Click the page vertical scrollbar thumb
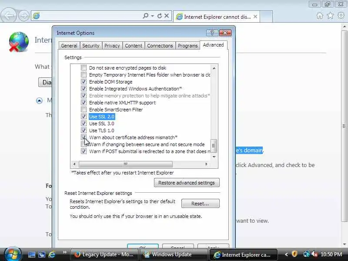Screen dimensions: 348x261 click(x=344, y=126)
